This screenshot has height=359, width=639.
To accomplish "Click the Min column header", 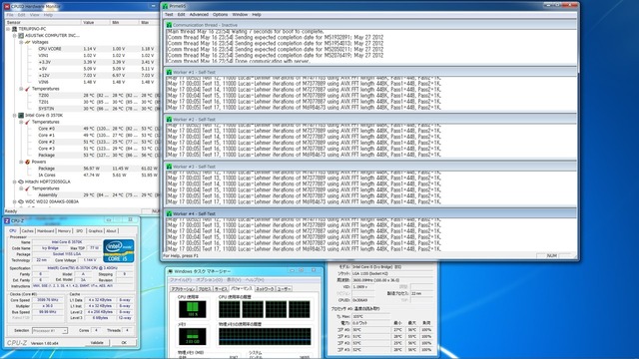I will point(124,22).
